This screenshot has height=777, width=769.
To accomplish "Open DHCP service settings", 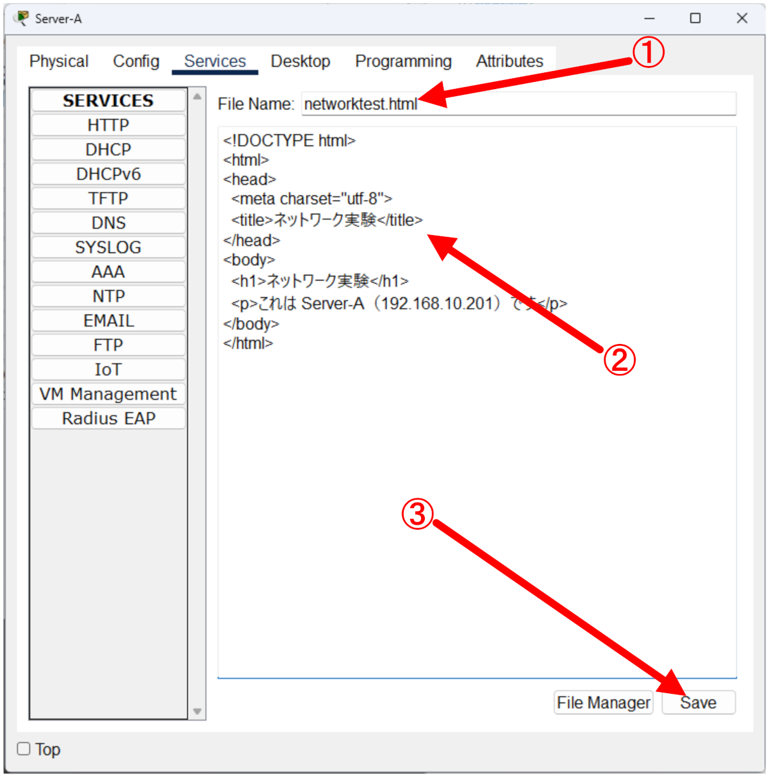I will (x=108, y=149).
